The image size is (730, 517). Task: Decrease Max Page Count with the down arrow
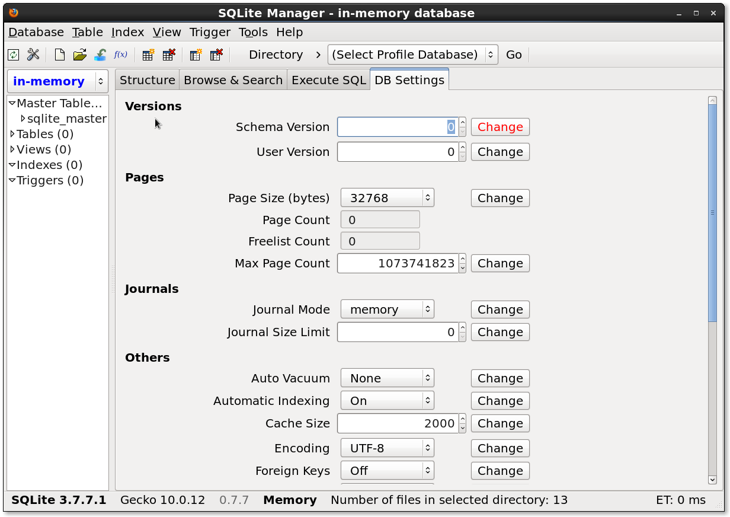pyautogui.click(x=462, y=268)
